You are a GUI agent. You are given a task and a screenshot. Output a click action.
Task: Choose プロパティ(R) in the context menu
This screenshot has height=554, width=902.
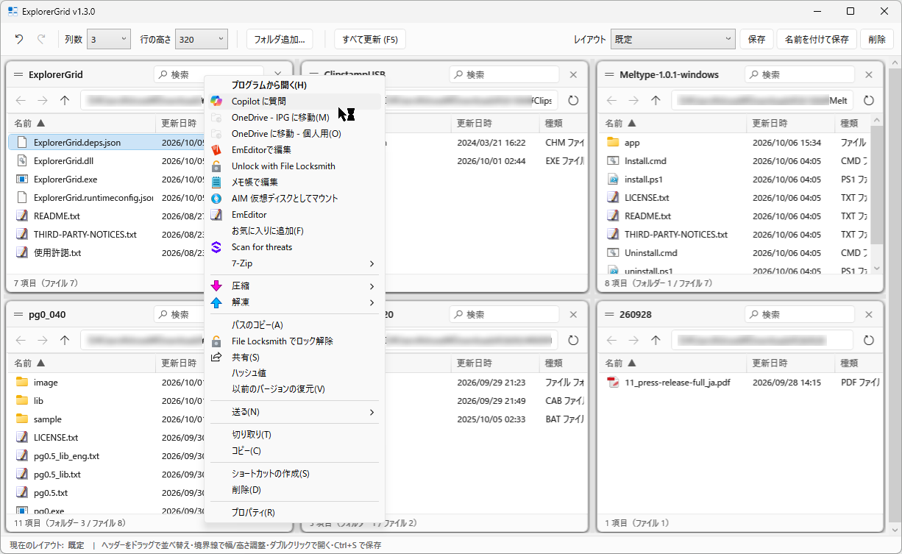tap(294, 513)
